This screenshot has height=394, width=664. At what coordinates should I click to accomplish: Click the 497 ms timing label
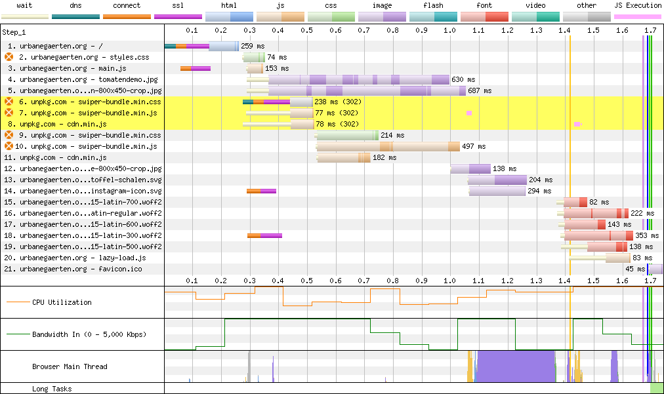(474, 146)
